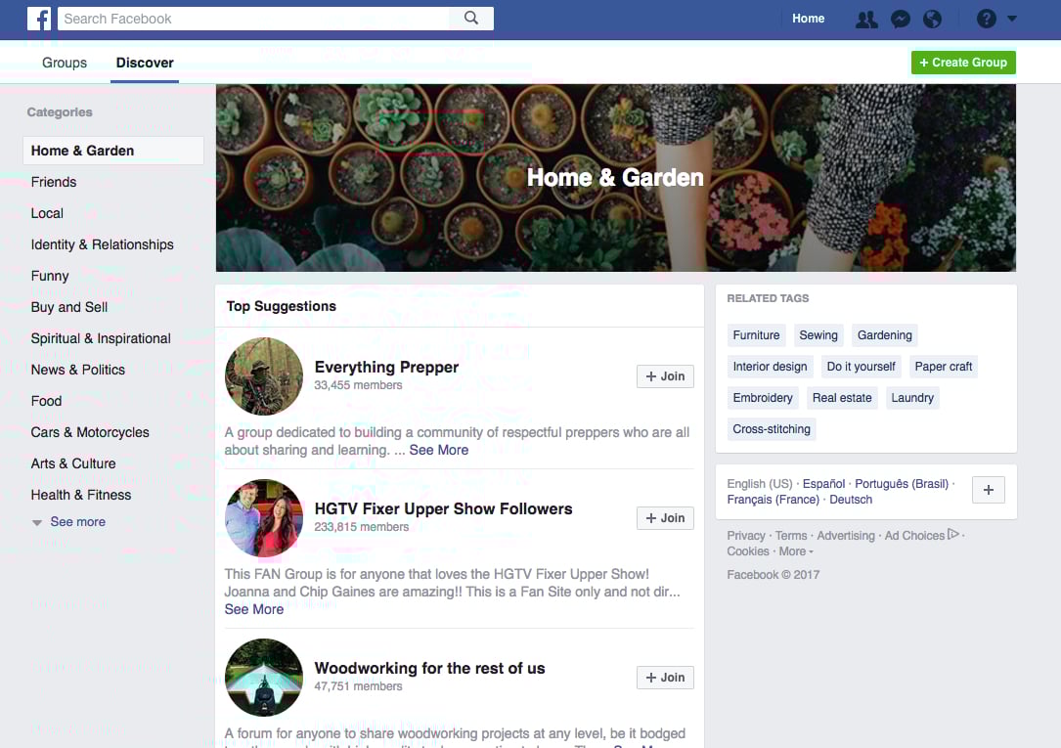Viewport: 1061px width, 748px height.
Task: Open the friend requests icon
Action: [866, 19]
